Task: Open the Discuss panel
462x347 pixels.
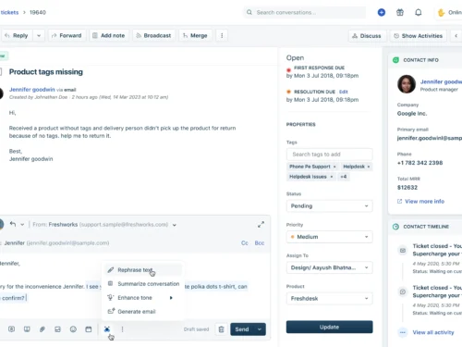Action: pyautogui.click(x=367, y=36)
